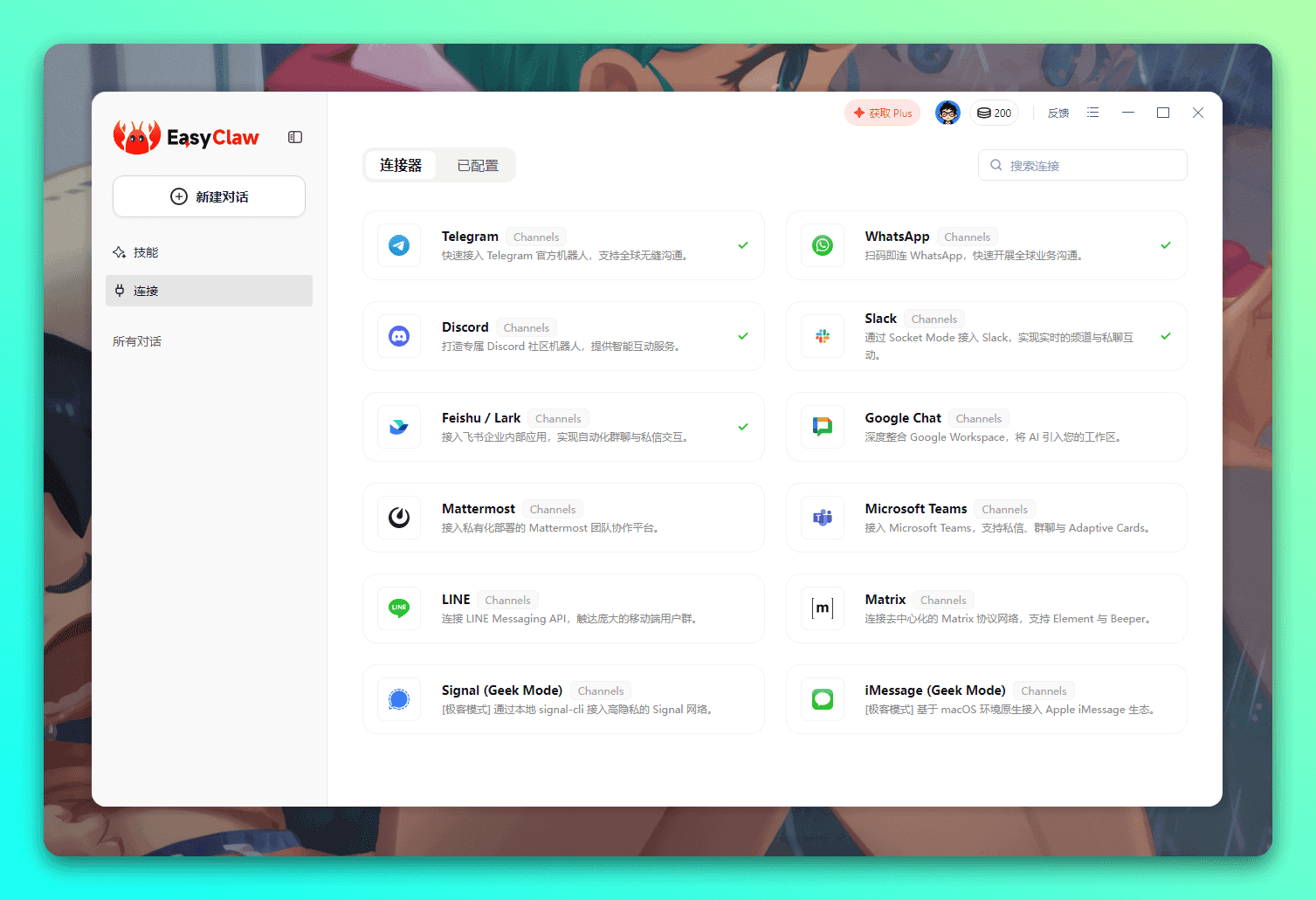Open the user avatar profile menu

click(x=947, y=113)
